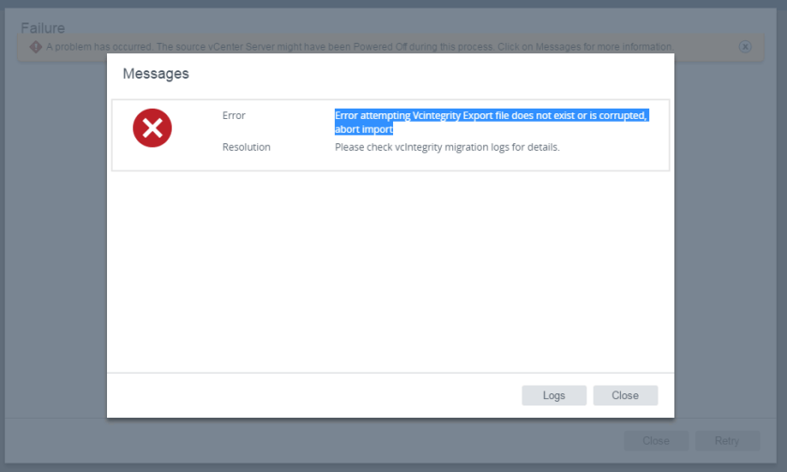Click the 'Click on Messages for more information' text
The height and width of the screenshot is (472, 787).
coord(582,47)
